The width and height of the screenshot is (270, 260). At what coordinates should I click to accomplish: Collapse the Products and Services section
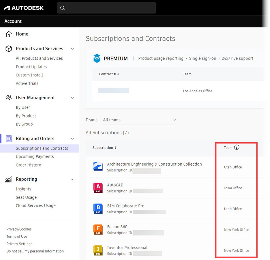72,48
